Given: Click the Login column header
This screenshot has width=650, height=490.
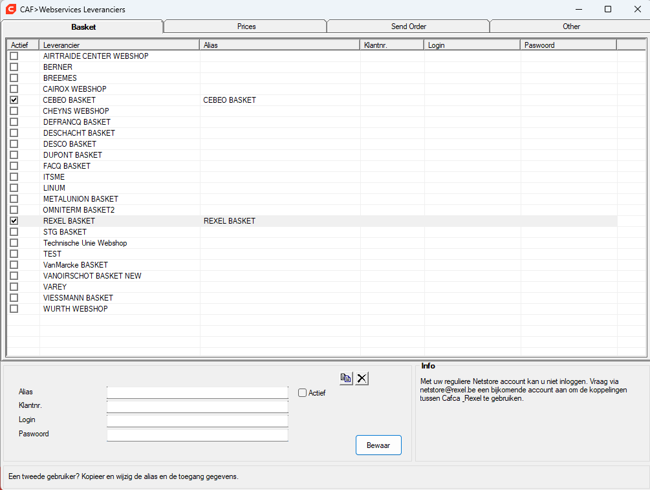Looking at the screenshot, I should pyautogui.click(x=472, y=45).
